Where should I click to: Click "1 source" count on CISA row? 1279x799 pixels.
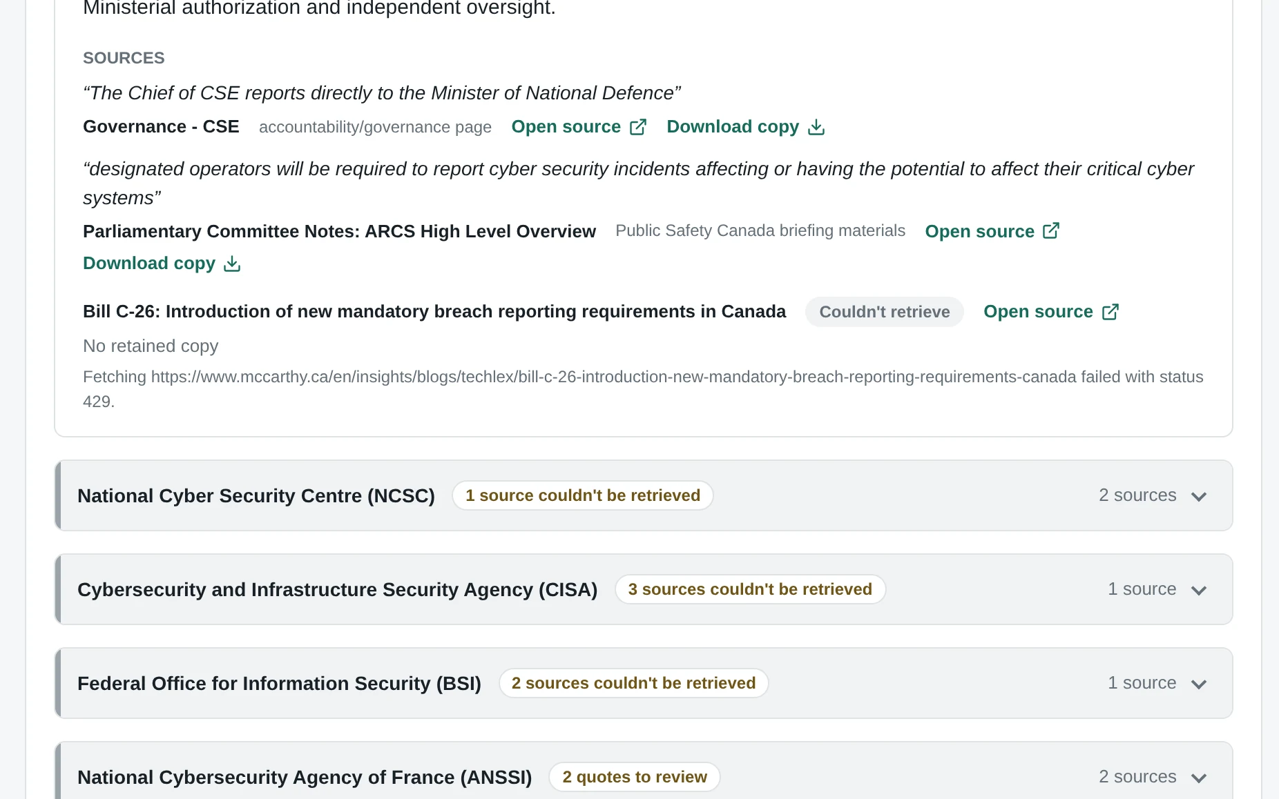tap(1142, 589)
